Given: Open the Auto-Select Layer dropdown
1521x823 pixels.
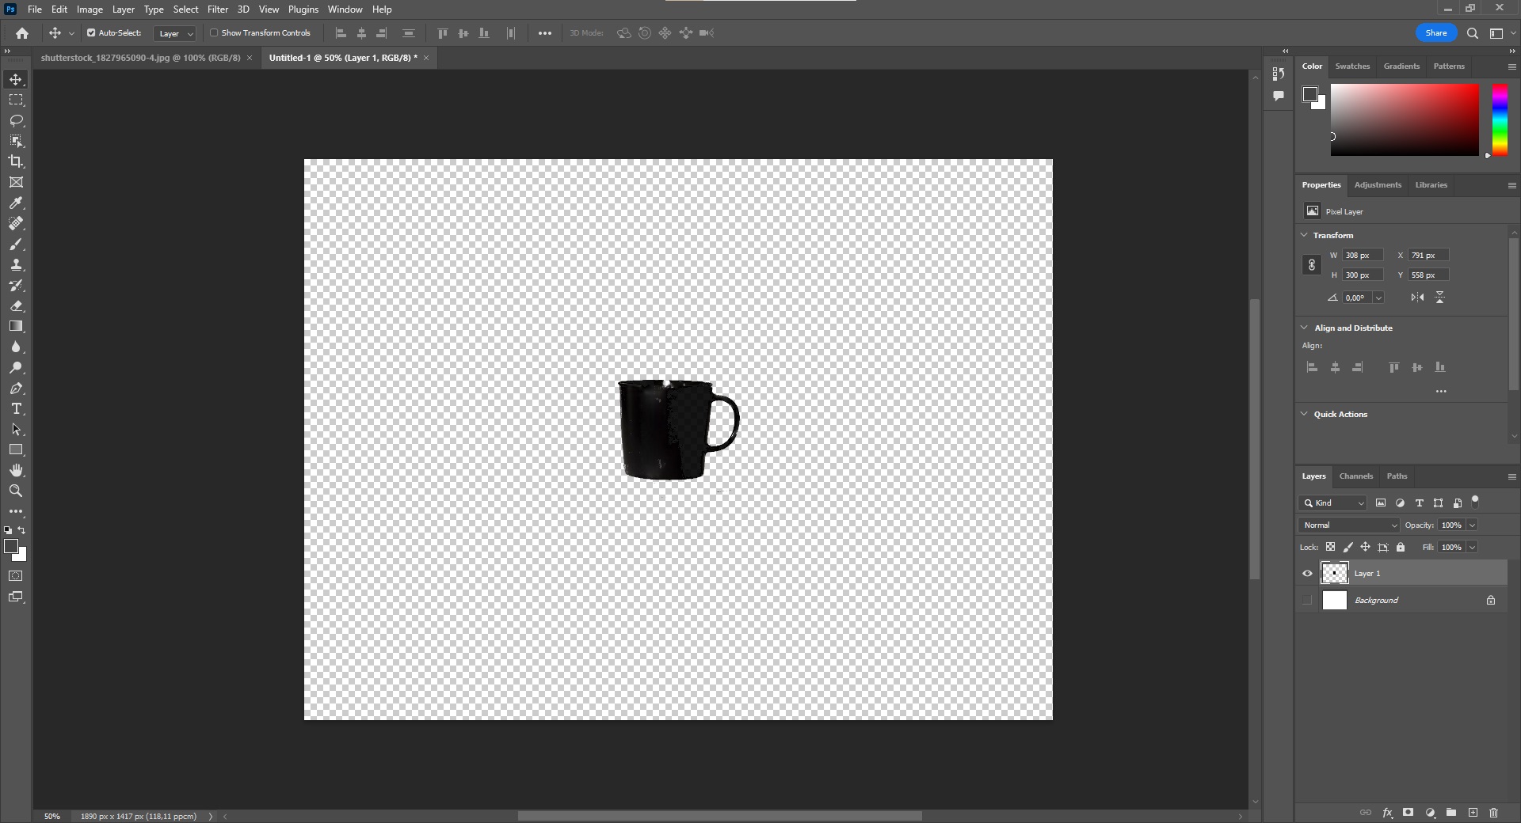Looking at the screenshot, I should click(x=175, y=33).
